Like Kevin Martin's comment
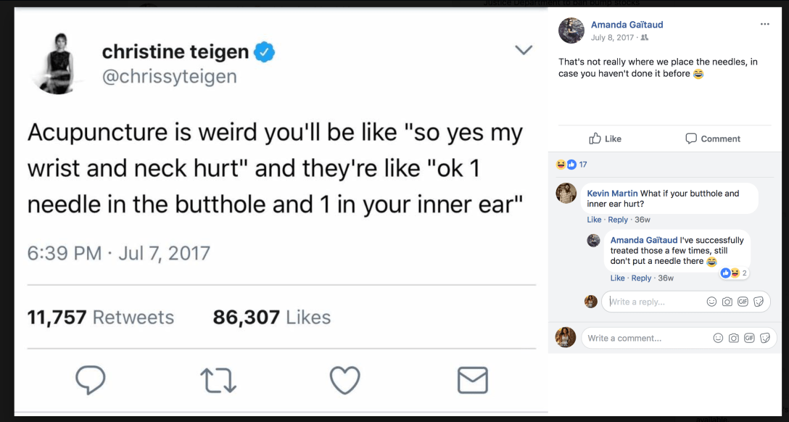 point(594,220)
